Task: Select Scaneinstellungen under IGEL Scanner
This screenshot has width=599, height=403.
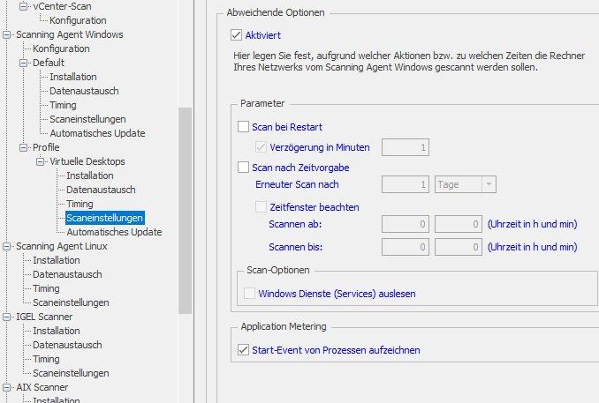Action: coord(71,373)
